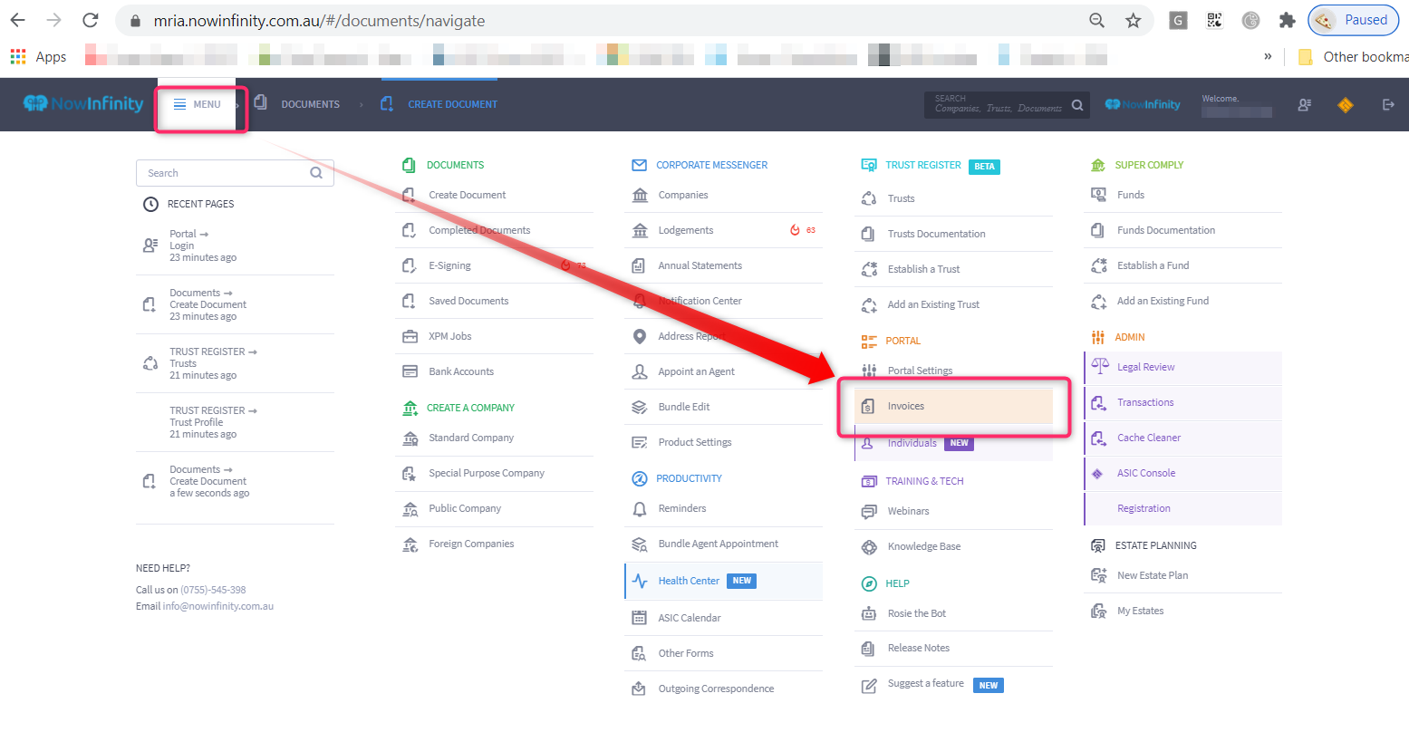Click Legal Review scales icon
The image size is (1409, 732).
point(1100,366)
